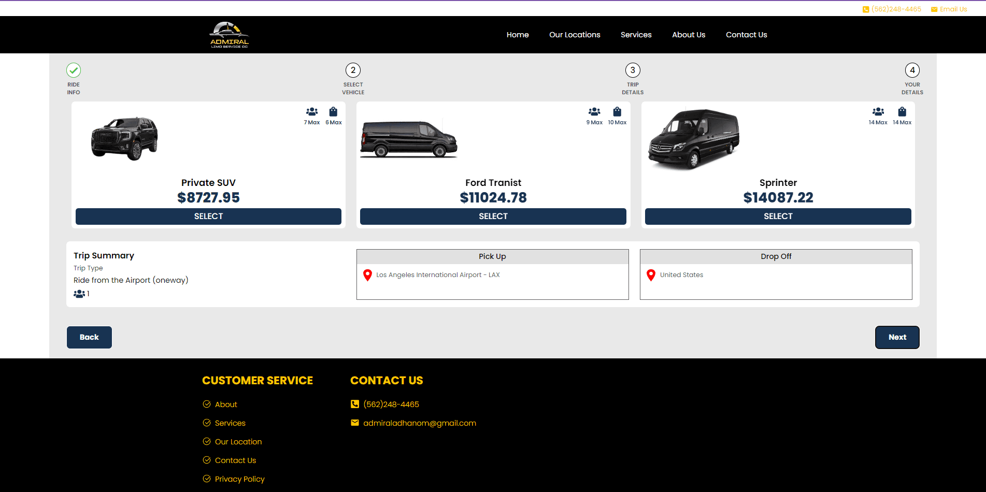Image resolution: width=986 pixels, height=492 pixels.
Task: Click the red Pick Up location pin
Action: (367, 275)
